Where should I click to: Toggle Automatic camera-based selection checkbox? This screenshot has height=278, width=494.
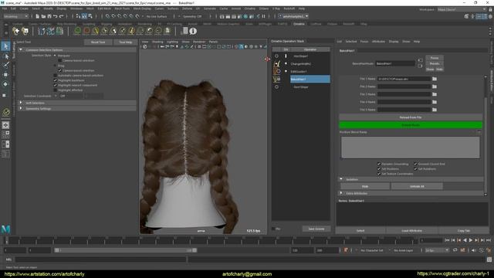56,76
